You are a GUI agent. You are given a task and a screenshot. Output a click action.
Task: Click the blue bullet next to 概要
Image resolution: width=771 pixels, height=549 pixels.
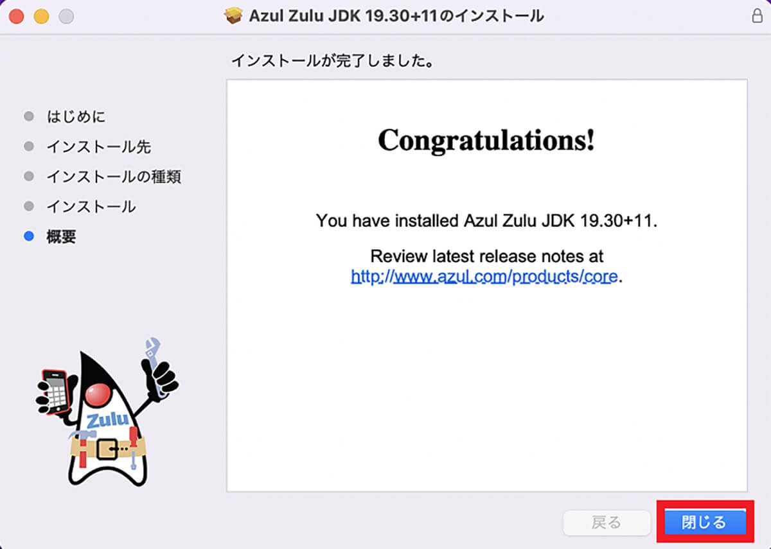(28, 236)
